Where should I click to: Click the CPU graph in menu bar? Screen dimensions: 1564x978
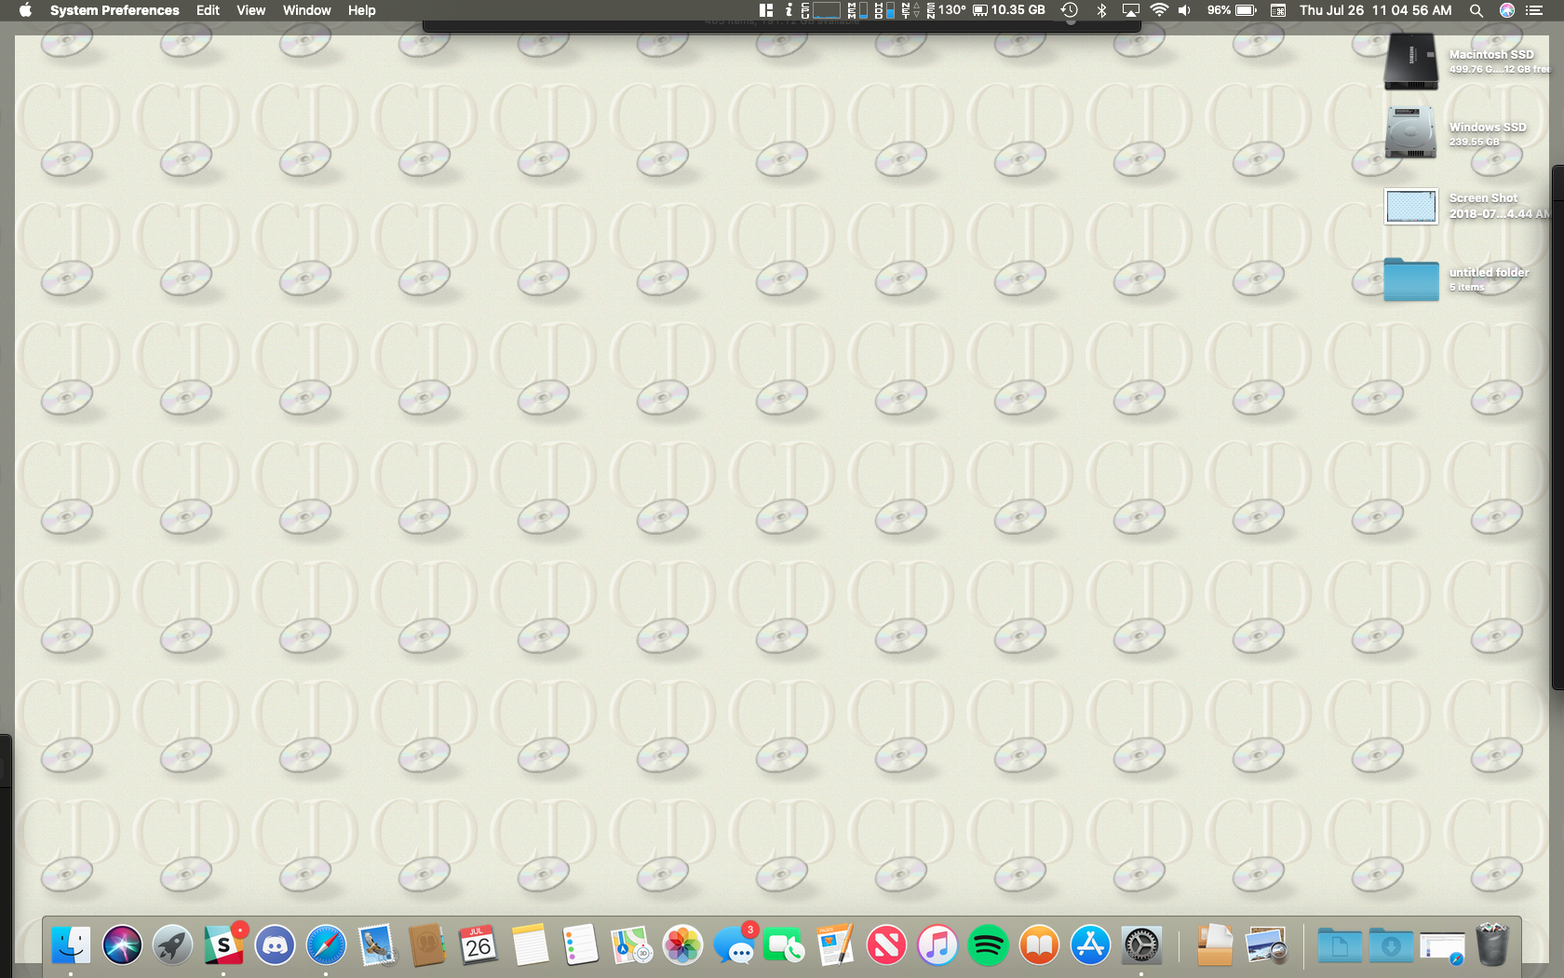point(820,10)
